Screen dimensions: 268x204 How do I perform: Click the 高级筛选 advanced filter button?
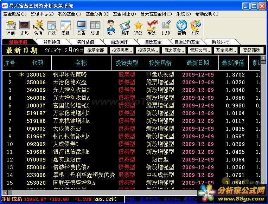click(251, 50)
